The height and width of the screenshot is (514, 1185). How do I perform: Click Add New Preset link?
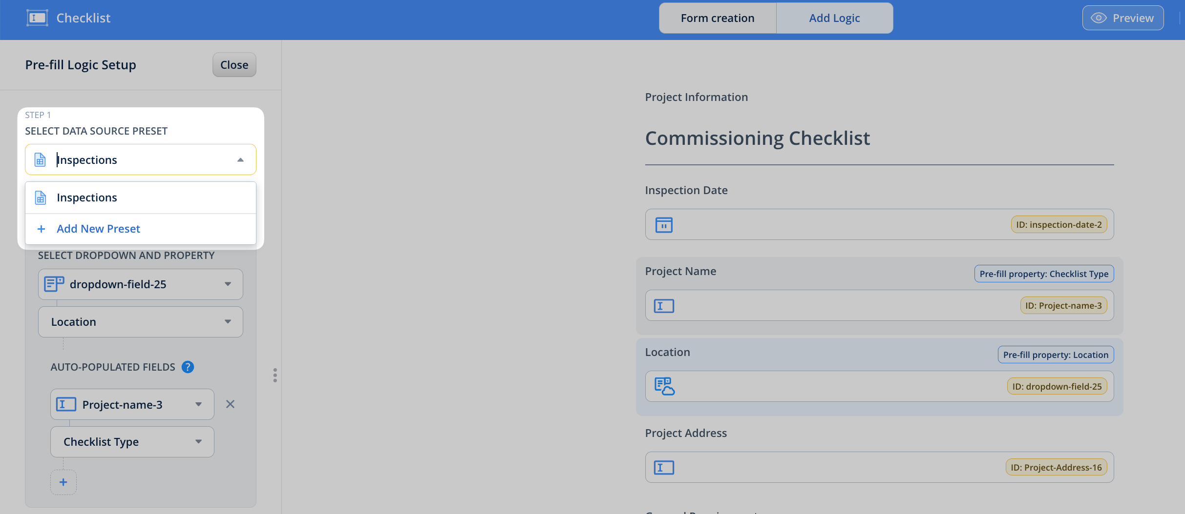[98, 229]
